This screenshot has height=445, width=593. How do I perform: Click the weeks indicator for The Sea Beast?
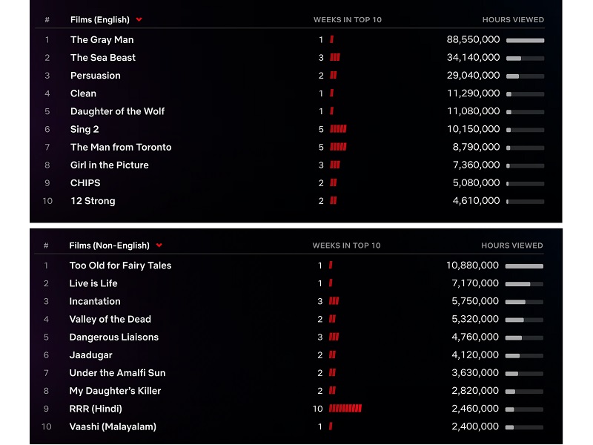335,57
